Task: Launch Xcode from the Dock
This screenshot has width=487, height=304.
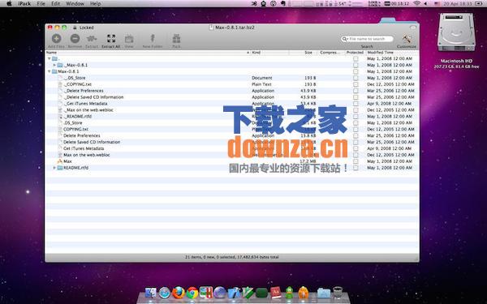Action: pyautogui.click(x=234, y=293)
